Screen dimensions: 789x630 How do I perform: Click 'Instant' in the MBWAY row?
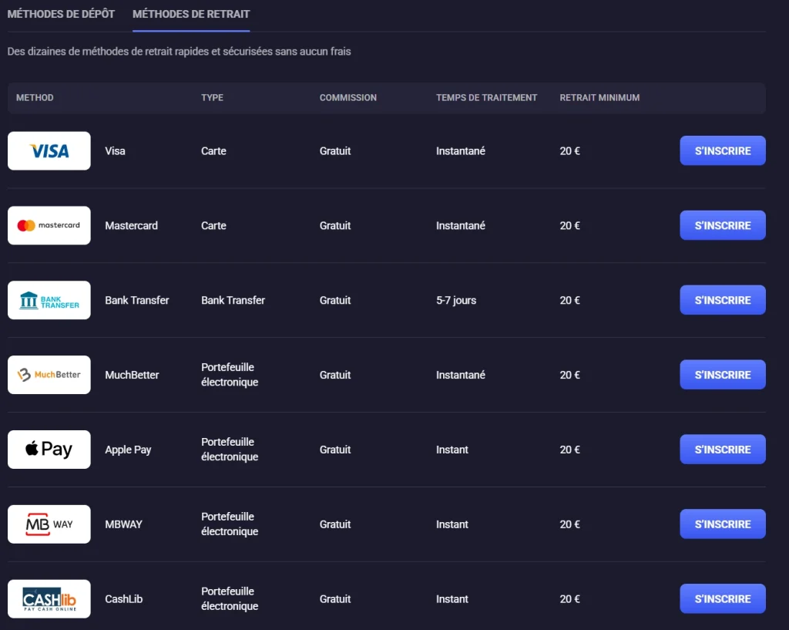click(x=452, y=524)
